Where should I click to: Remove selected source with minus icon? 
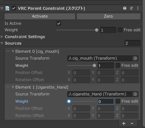pos(132,123)
